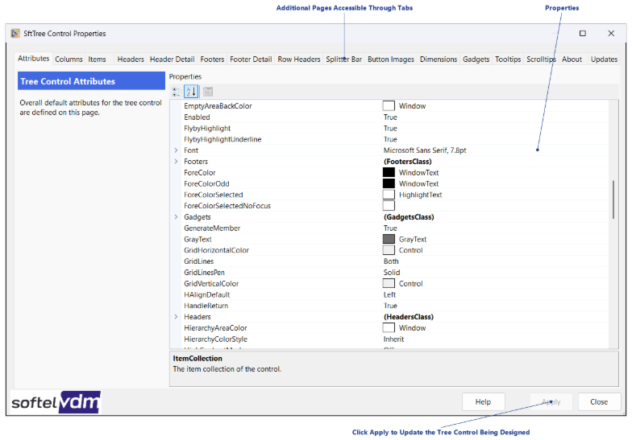
Task: Select the GridHorizontalColor property name
Action: pos(216,250)
